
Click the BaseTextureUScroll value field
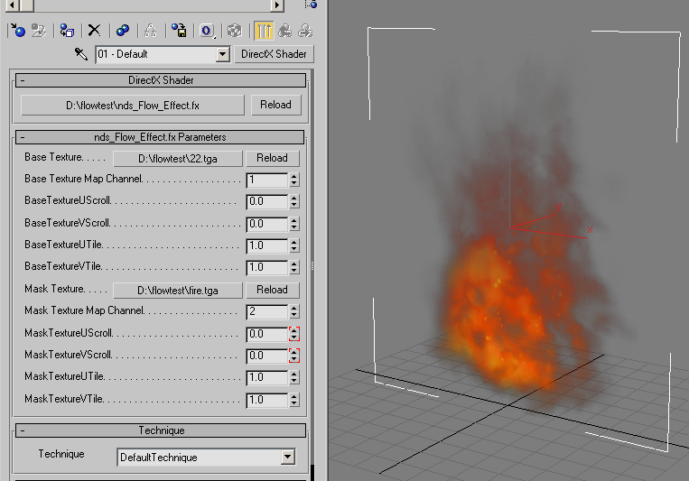tap(267, 201)
